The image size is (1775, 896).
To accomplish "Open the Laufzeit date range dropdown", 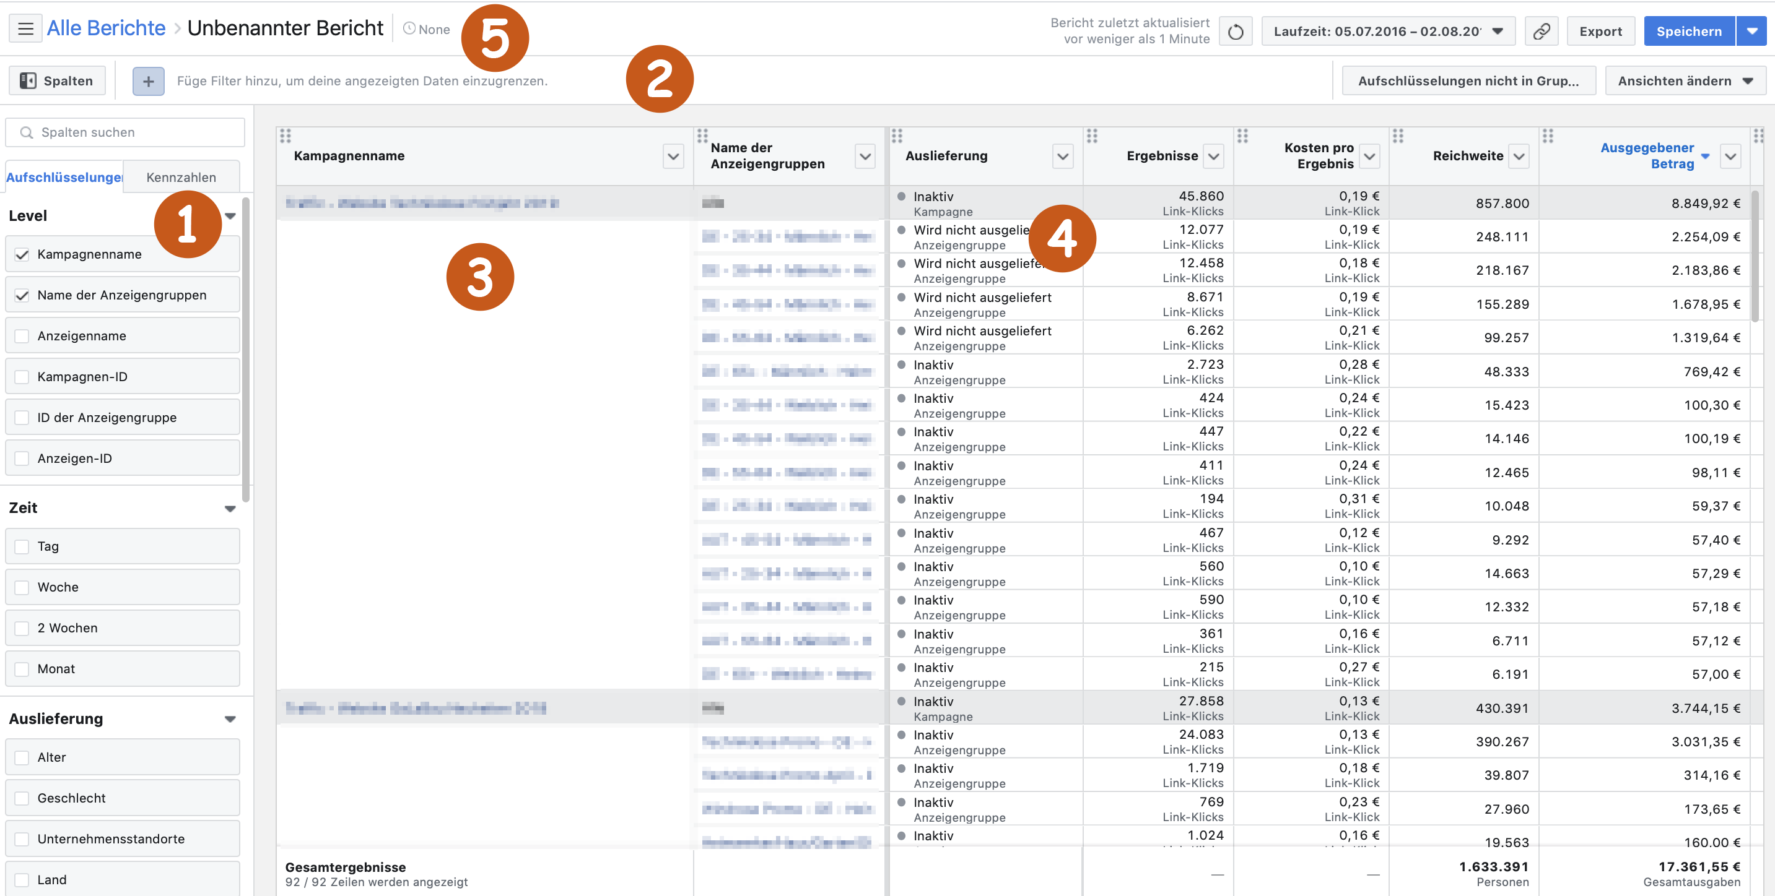I will tap(1388, 32).
